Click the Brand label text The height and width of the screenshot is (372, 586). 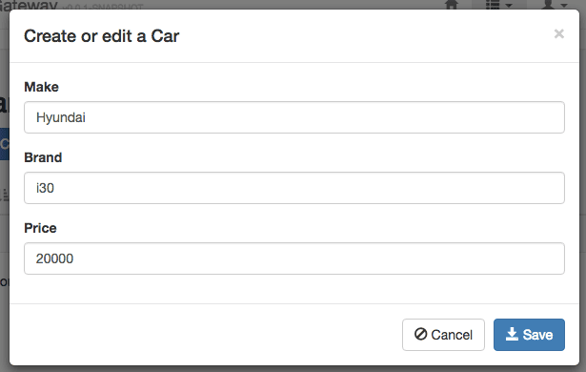pos(43,157)
